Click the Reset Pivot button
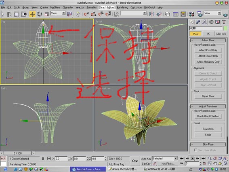Screen dimensions: 229x172 coord(208,96)
